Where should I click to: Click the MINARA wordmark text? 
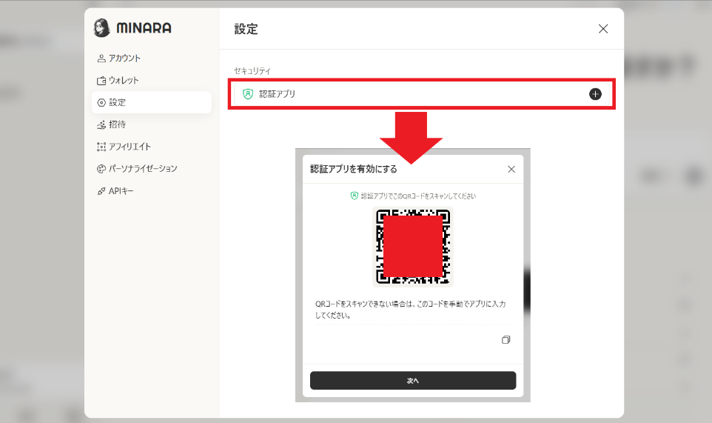point(144,28)
